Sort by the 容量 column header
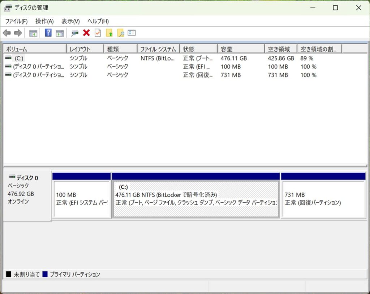 click(x=241, y=49)
